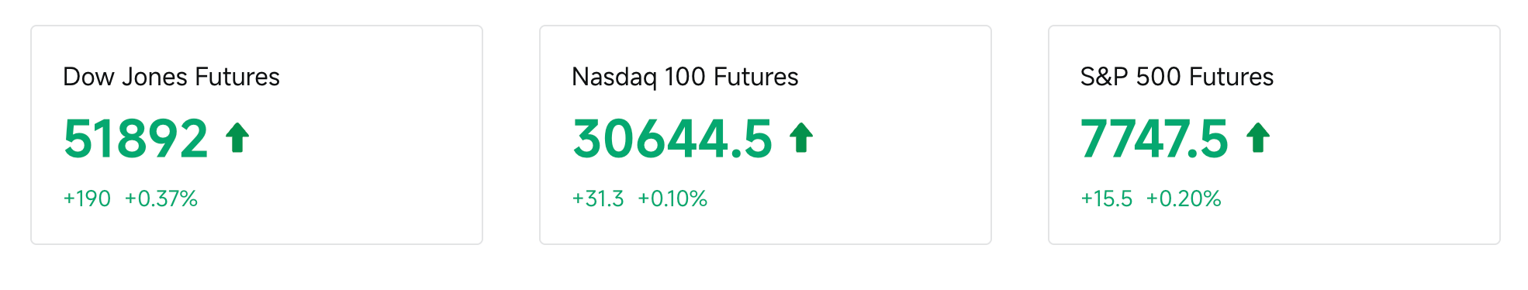Click the +190 point change value
The width and height of the screenshot is (1528, 290).
click(x=87, y=199)
